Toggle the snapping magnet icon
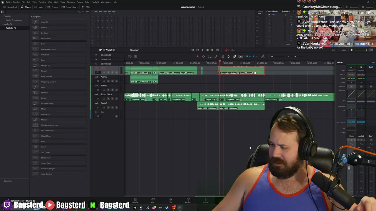Image resolution: width=376 pixels, height=211 pixels. tap(229, 56)
